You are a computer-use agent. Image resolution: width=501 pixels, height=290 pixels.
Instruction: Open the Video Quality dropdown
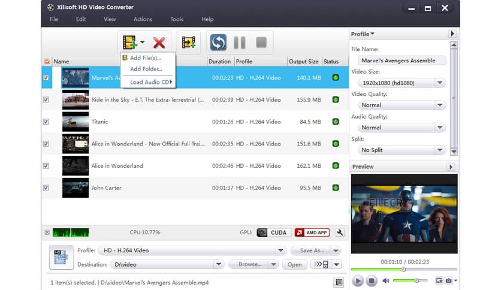point(440,105)
